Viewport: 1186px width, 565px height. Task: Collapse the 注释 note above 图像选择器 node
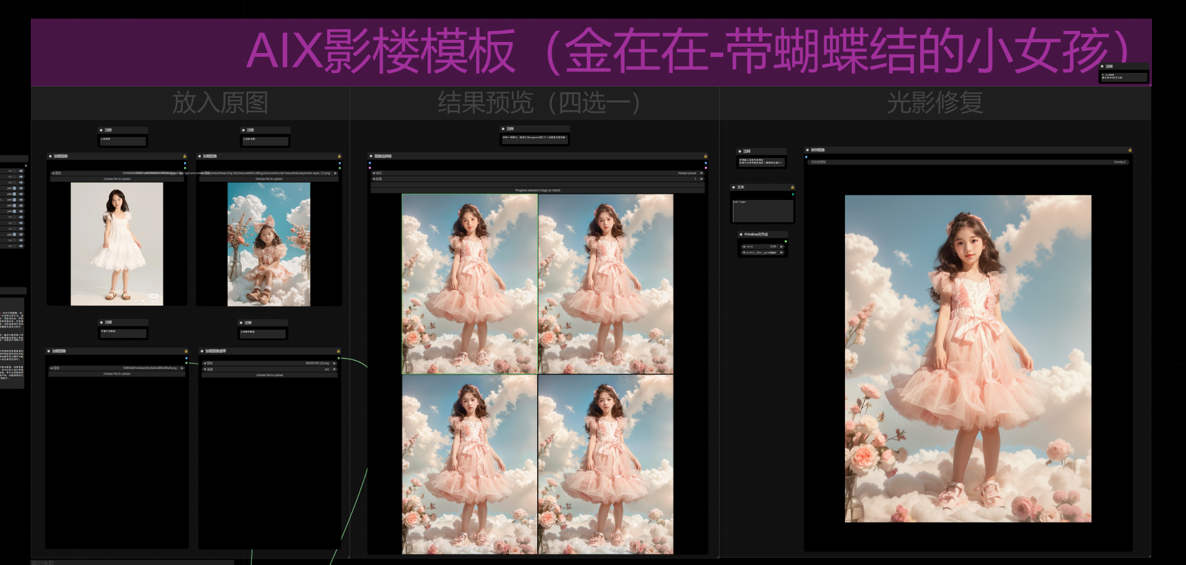pyautogui.click(x=503, y=129)
